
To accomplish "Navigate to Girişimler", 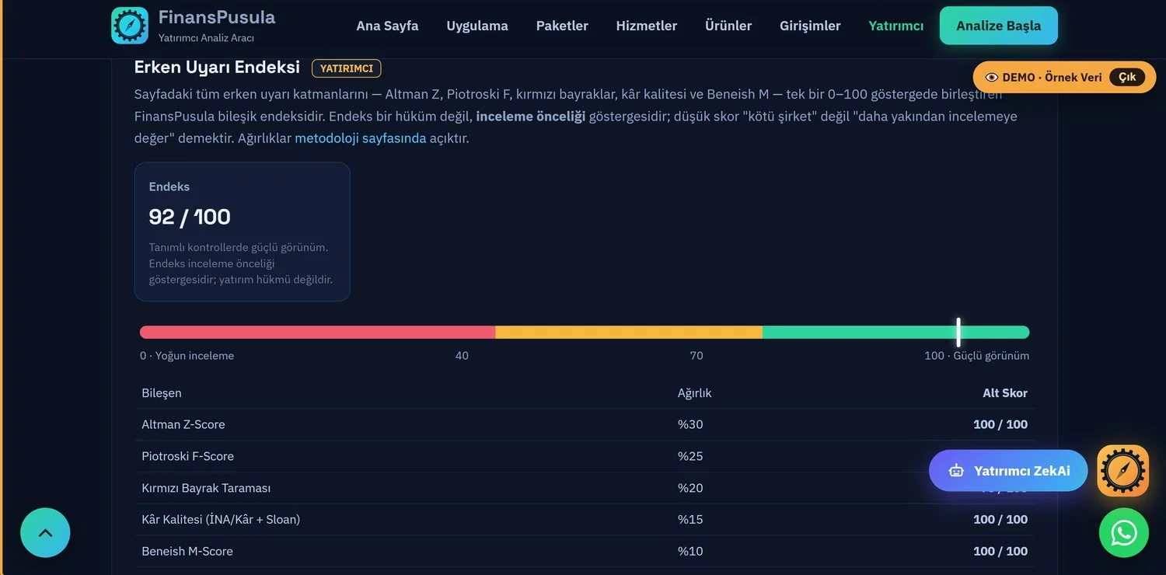I will click(810, 26).
